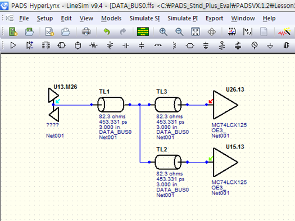Image resolution: width=295 pixels, height=221 pixels.
Task: Click MC74LCX125 model text under U15.13
Action: coord(229,182)
